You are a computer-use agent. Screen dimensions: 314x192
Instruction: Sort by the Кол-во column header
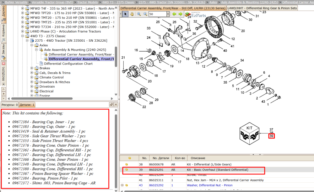pyautogui.click(x=180, y=158)
